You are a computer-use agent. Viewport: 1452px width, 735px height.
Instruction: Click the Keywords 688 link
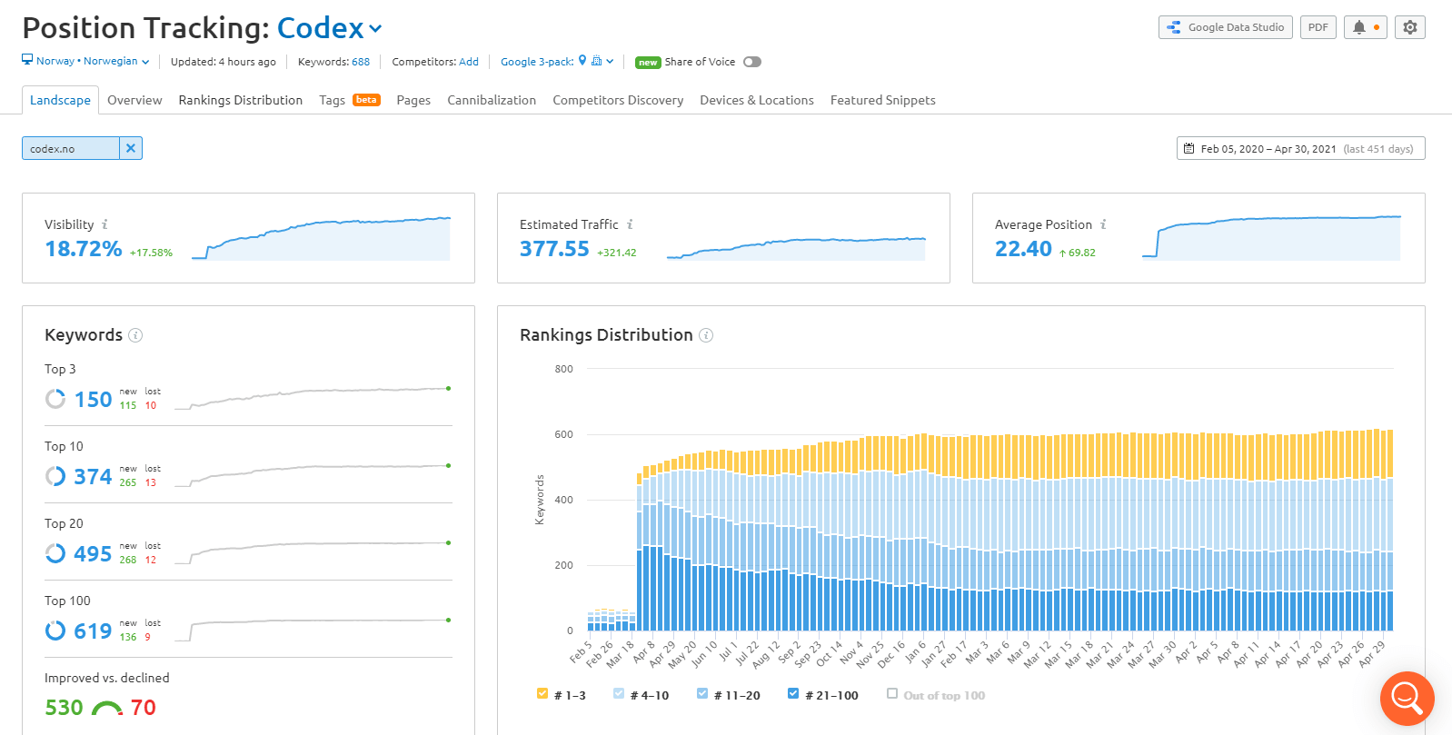point(361,62)
